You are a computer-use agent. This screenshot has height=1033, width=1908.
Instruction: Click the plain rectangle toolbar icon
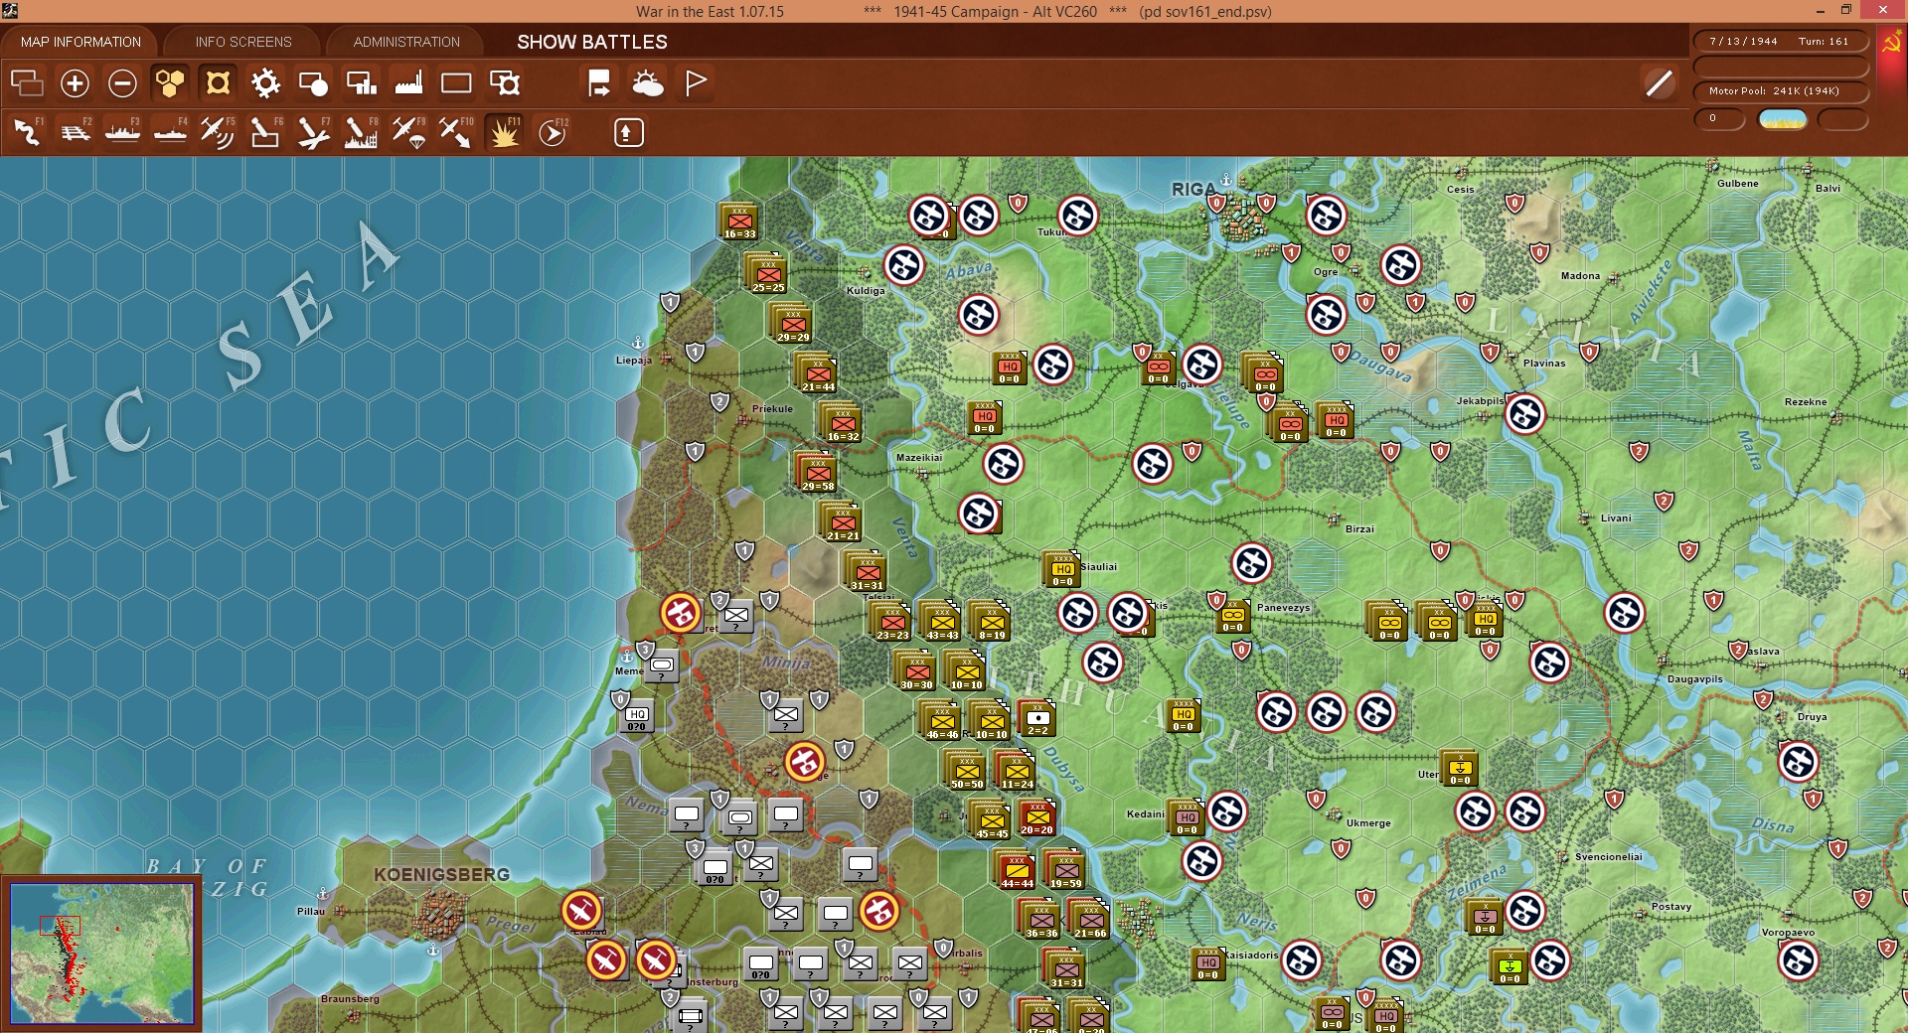[x=456, y=83]
